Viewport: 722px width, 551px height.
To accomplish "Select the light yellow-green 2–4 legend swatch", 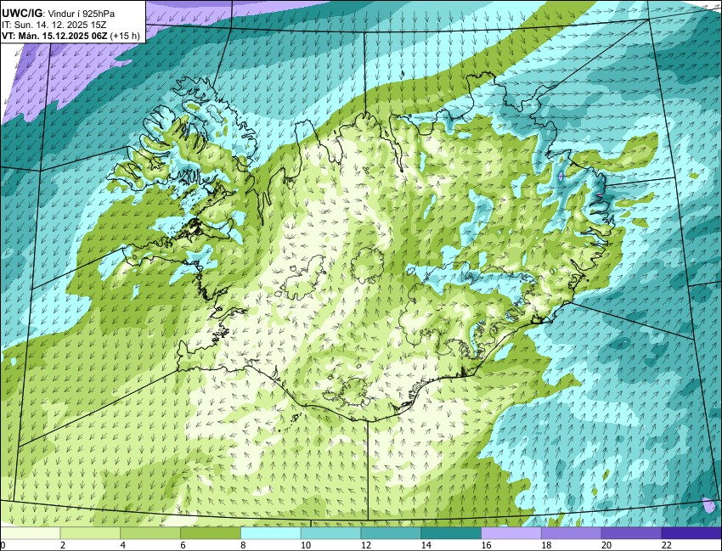I will (90, 533).
